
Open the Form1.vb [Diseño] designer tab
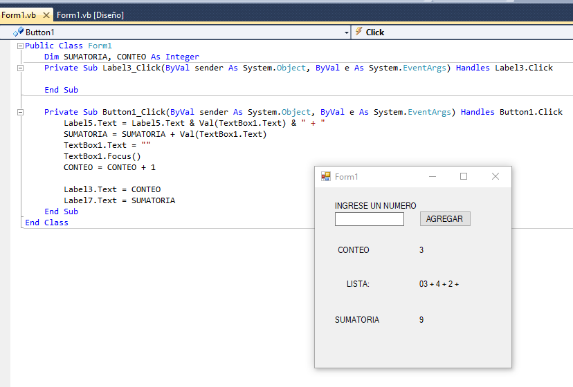tap(90, 15)
